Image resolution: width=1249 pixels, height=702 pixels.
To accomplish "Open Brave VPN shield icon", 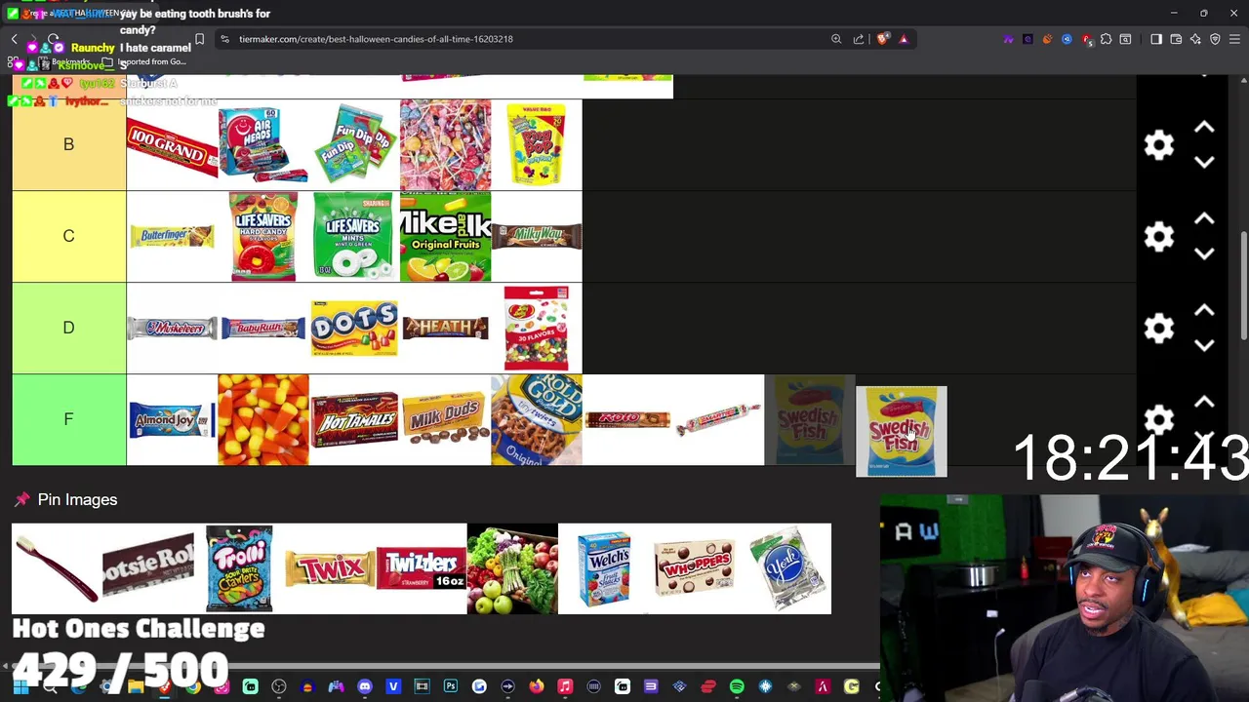I will (1215, 39).
